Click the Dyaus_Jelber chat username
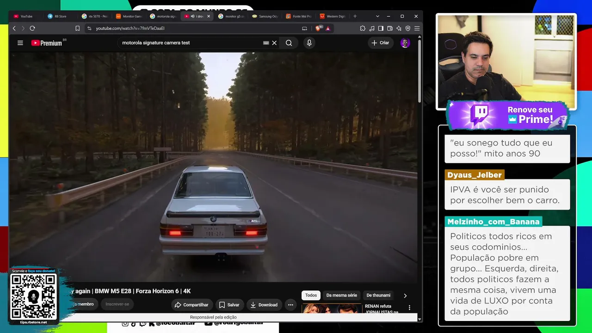Image resolution: width=592 pixels, height=333 pixels. pos(475,175)
